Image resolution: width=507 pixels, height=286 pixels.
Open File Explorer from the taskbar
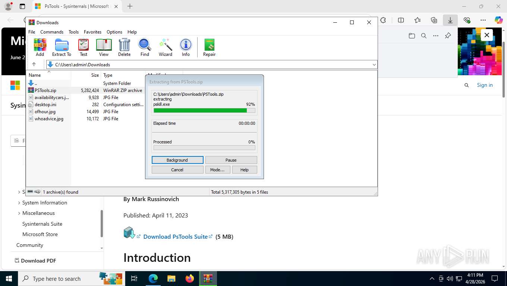pyautogui.click(x=171, y=279)
